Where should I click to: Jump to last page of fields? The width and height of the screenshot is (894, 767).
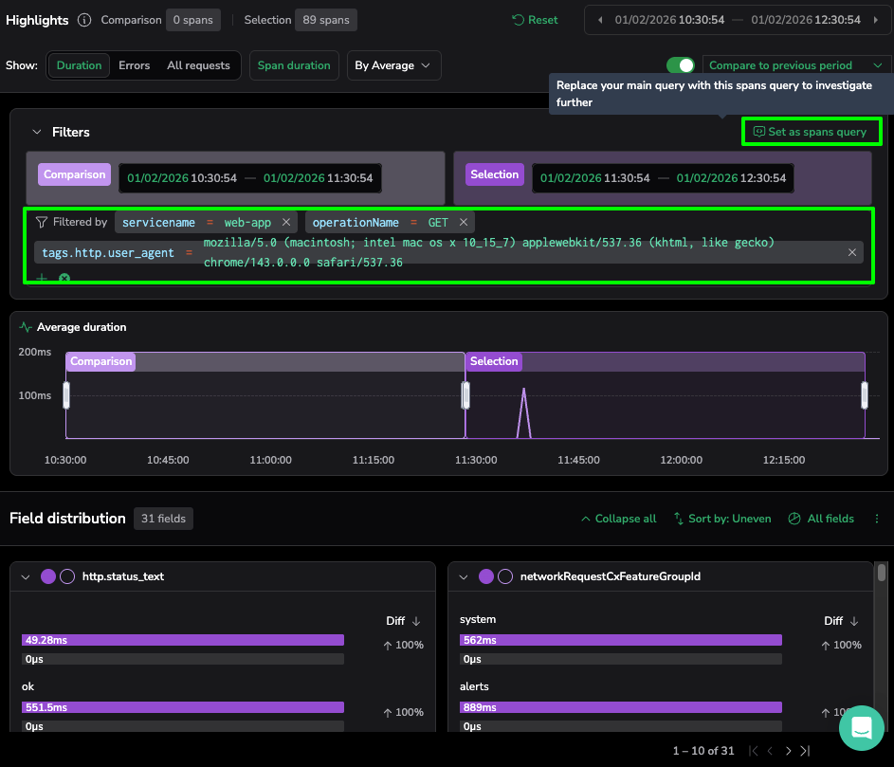click(x=806, y=751)
